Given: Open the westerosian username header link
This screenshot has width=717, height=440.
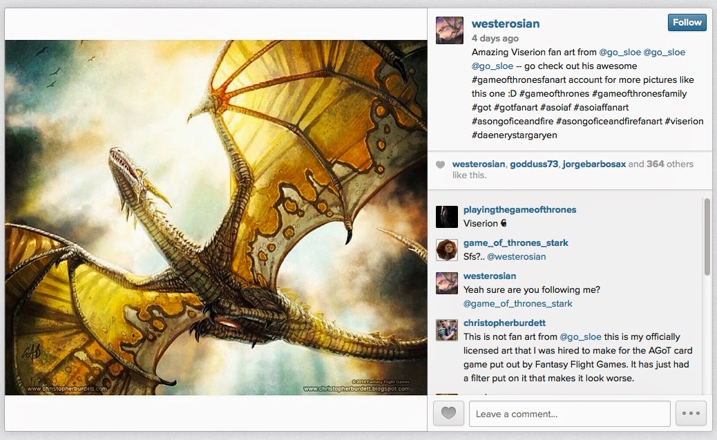Looking at the screenshot, I should pyautogui.click(x=505, y=23).
